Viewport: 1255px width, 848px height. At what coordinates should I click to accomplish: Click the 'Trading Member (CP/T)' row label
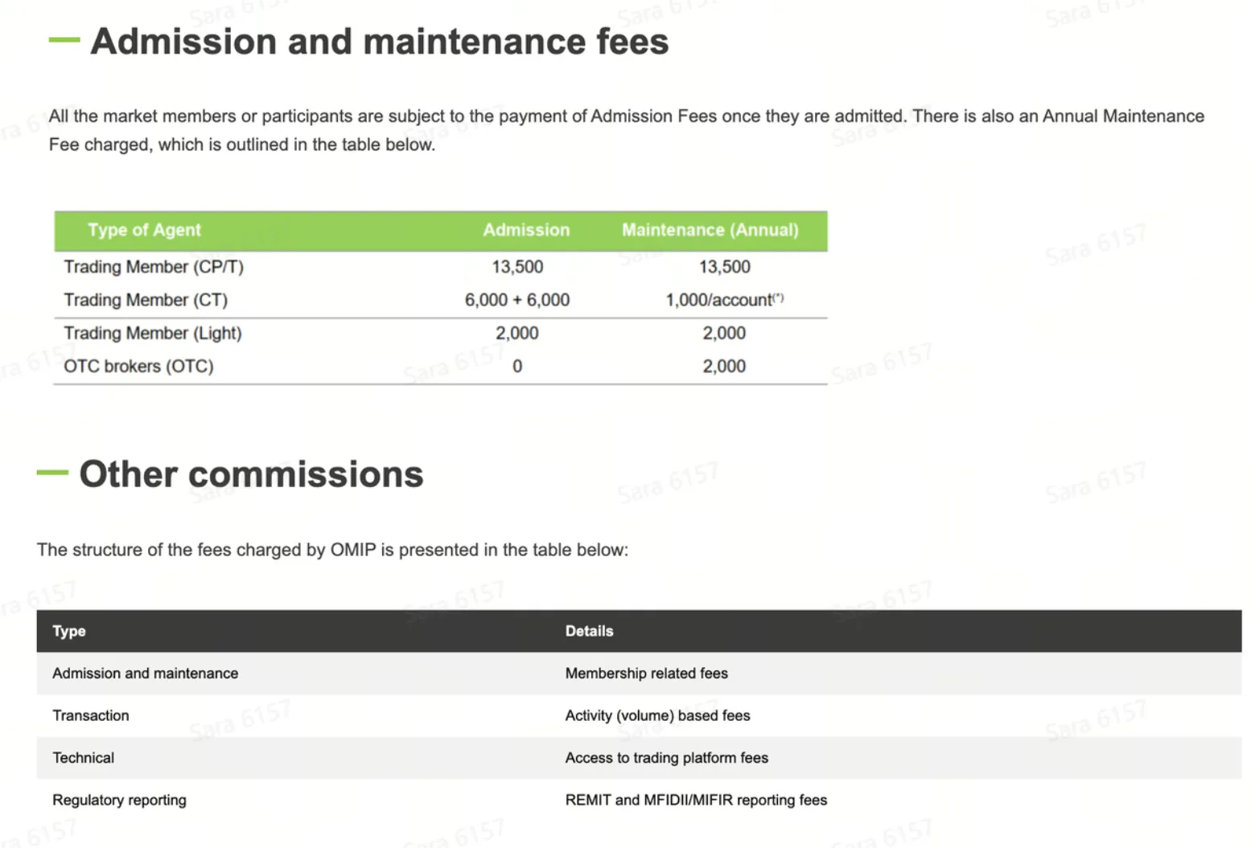tap(154, 267)
